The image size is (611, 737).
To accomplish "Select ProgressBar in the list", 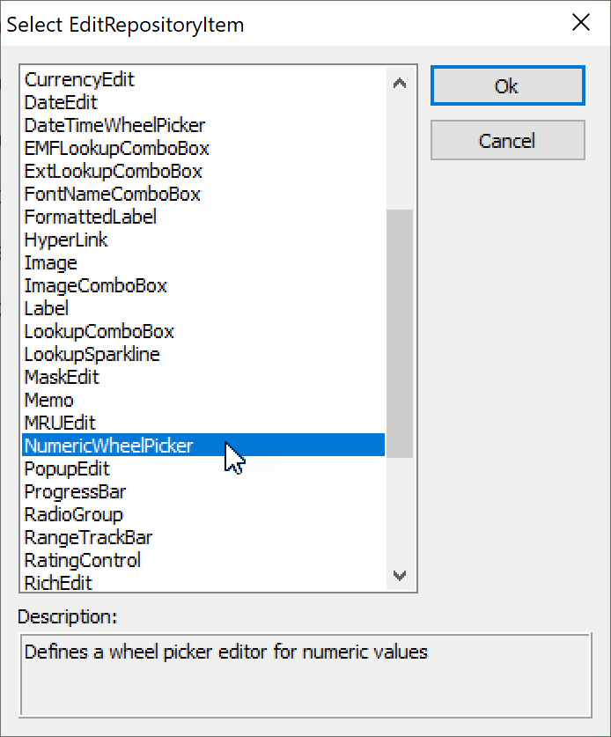I will [x=75, y=491].
